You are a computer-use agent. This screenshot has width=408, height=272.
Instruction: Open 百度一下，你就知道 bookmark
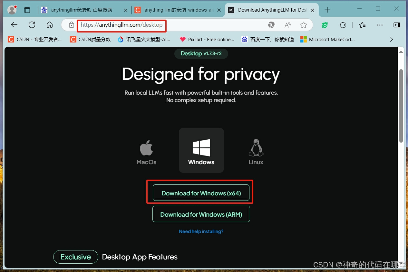click(x=268, y=39)
